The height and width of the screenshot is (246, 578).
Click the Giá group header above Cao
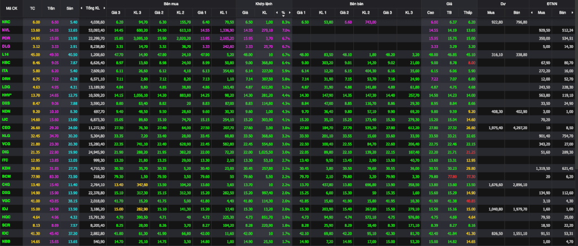click(449, 3)
